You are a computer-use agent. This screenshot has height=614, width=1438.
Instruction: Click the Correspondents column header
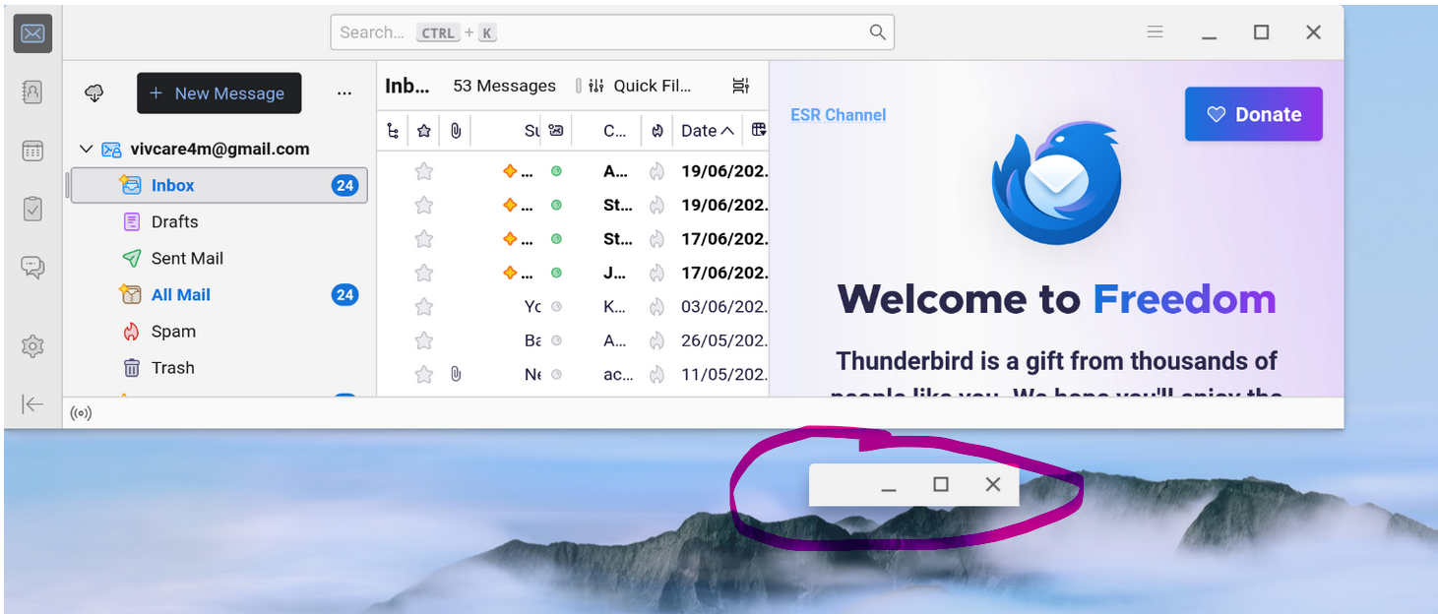coord(615,130)
